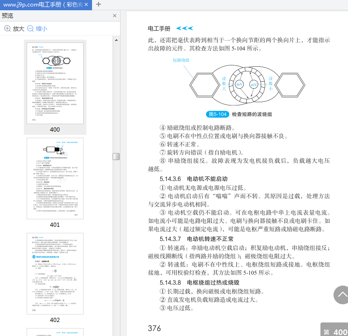This screenshot has height=336, width=348.
Task: Click heading 5.14.3.6 电动机不能启动
Action: [193, 179]
